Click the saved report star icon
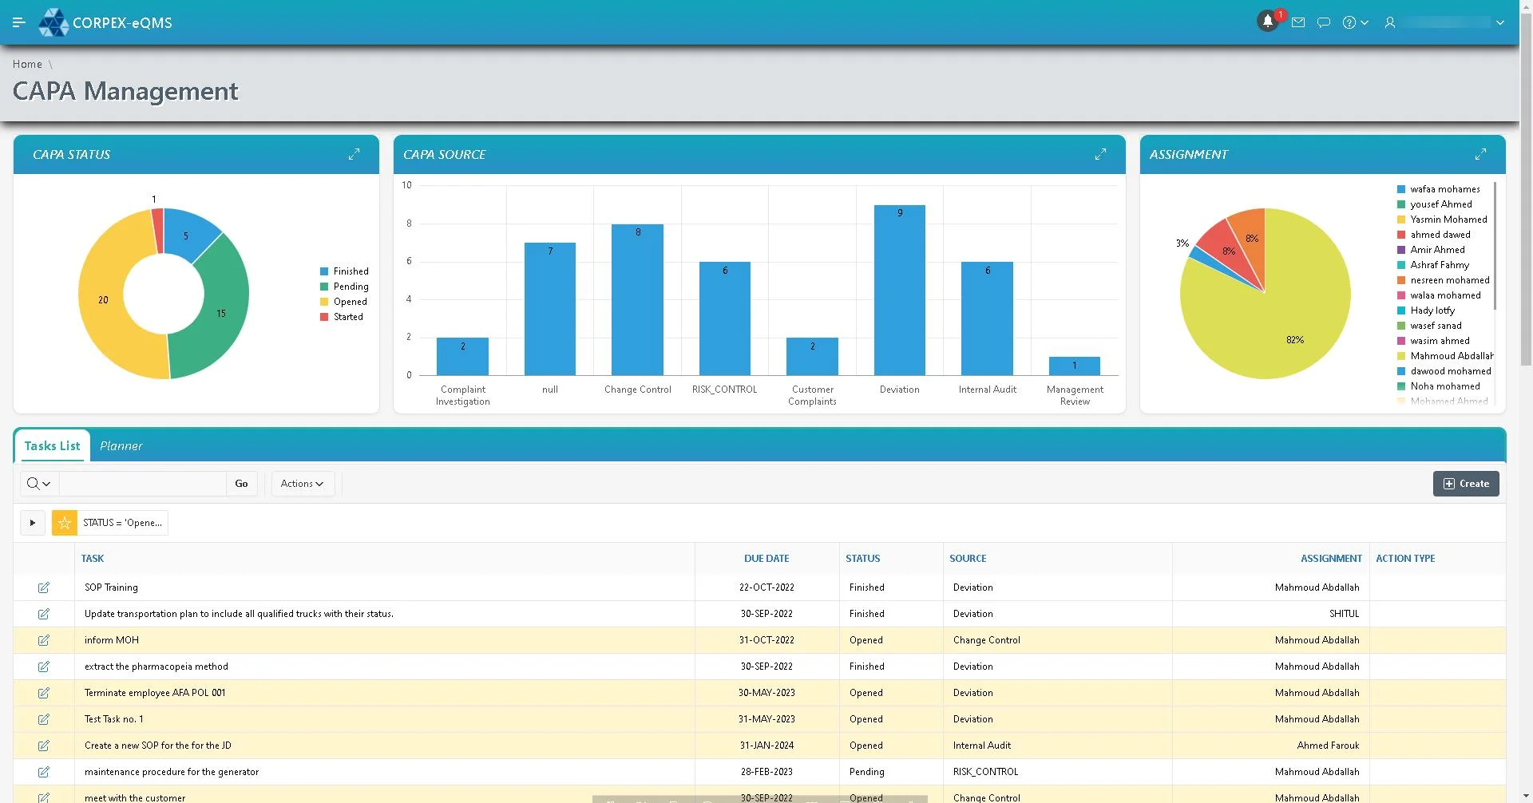 (x=65, y=523)
